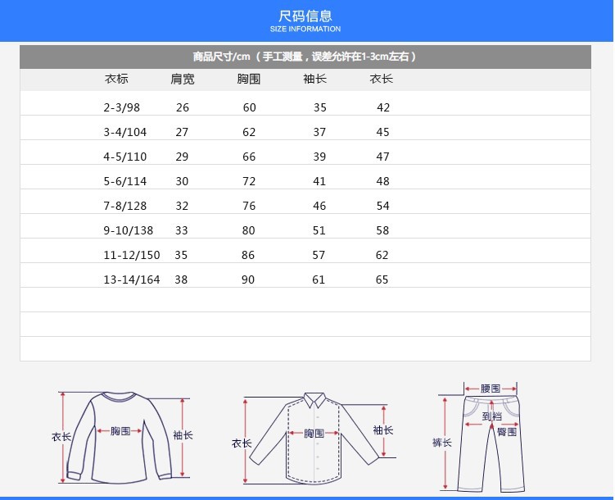Click size label 9-10/138

coord(129,230)
